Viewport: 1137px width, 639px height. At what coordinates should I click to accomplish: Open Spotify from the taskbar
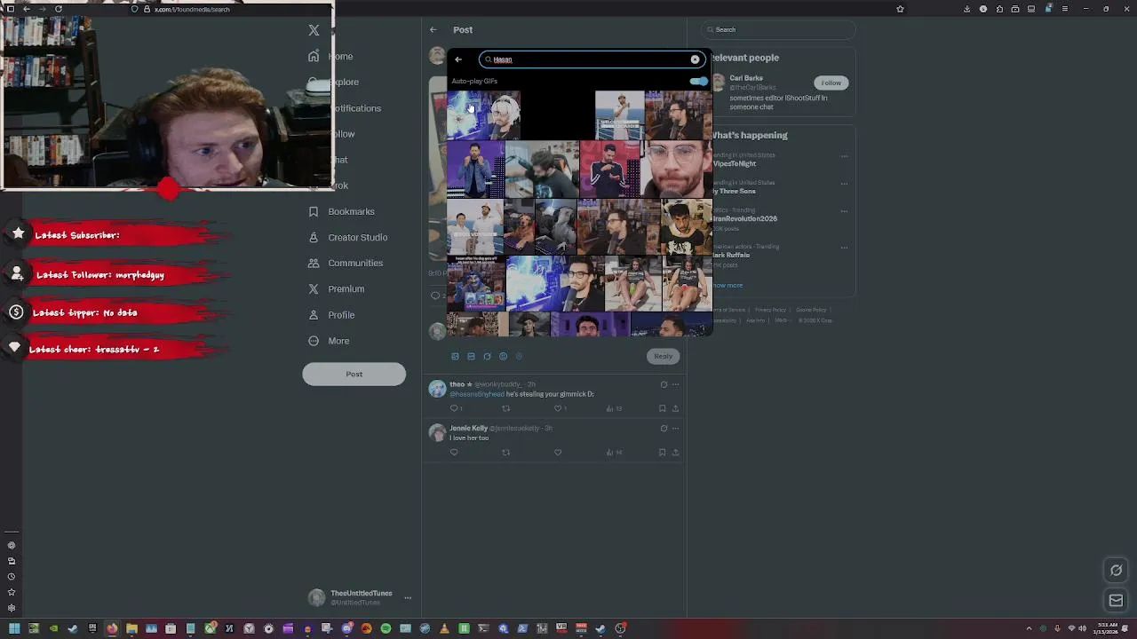tap(386, 628)
